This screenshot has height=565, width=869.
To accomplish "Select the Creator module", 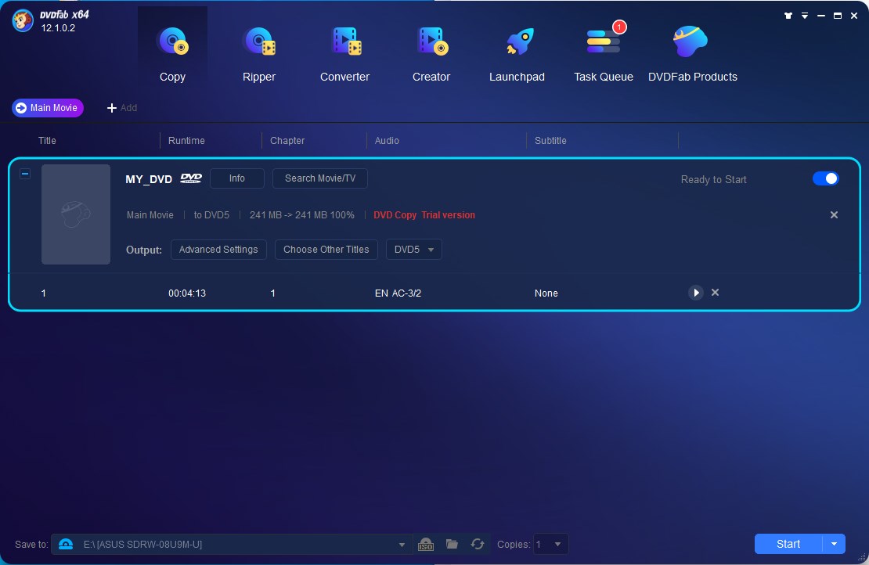I will (431, 52).
